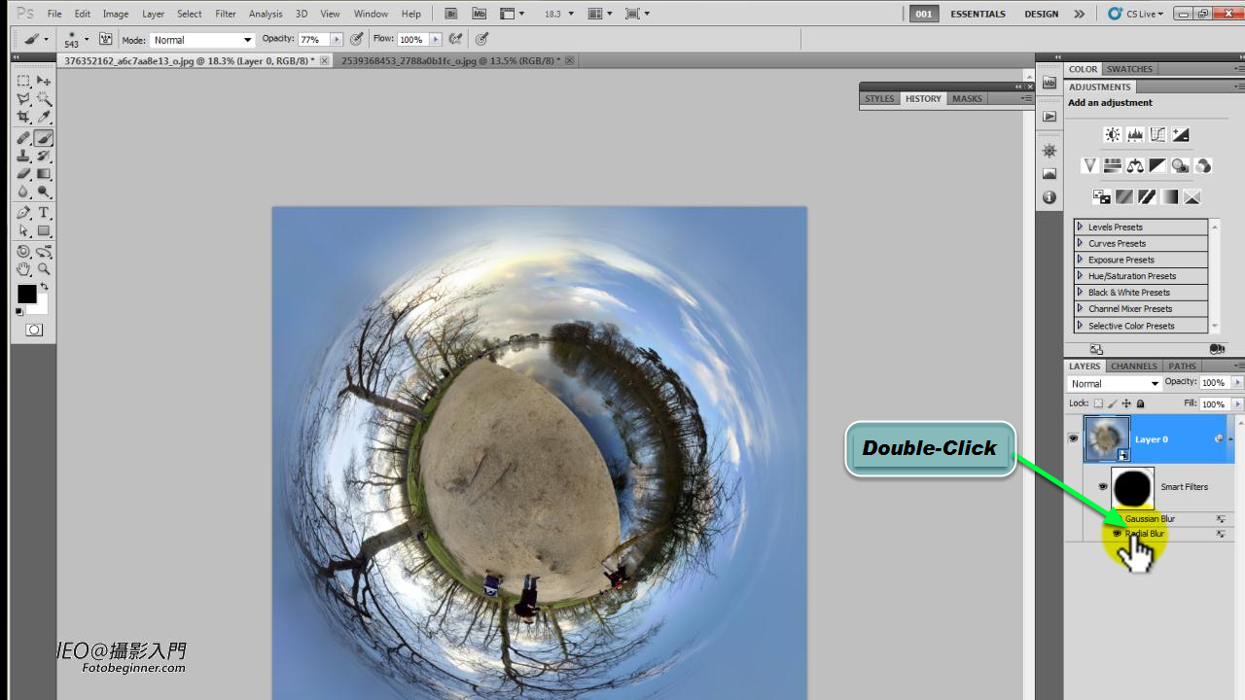Select the Zoom tool in toolbox
This screenshot has height=700, width=1245.
coord(44,269)
